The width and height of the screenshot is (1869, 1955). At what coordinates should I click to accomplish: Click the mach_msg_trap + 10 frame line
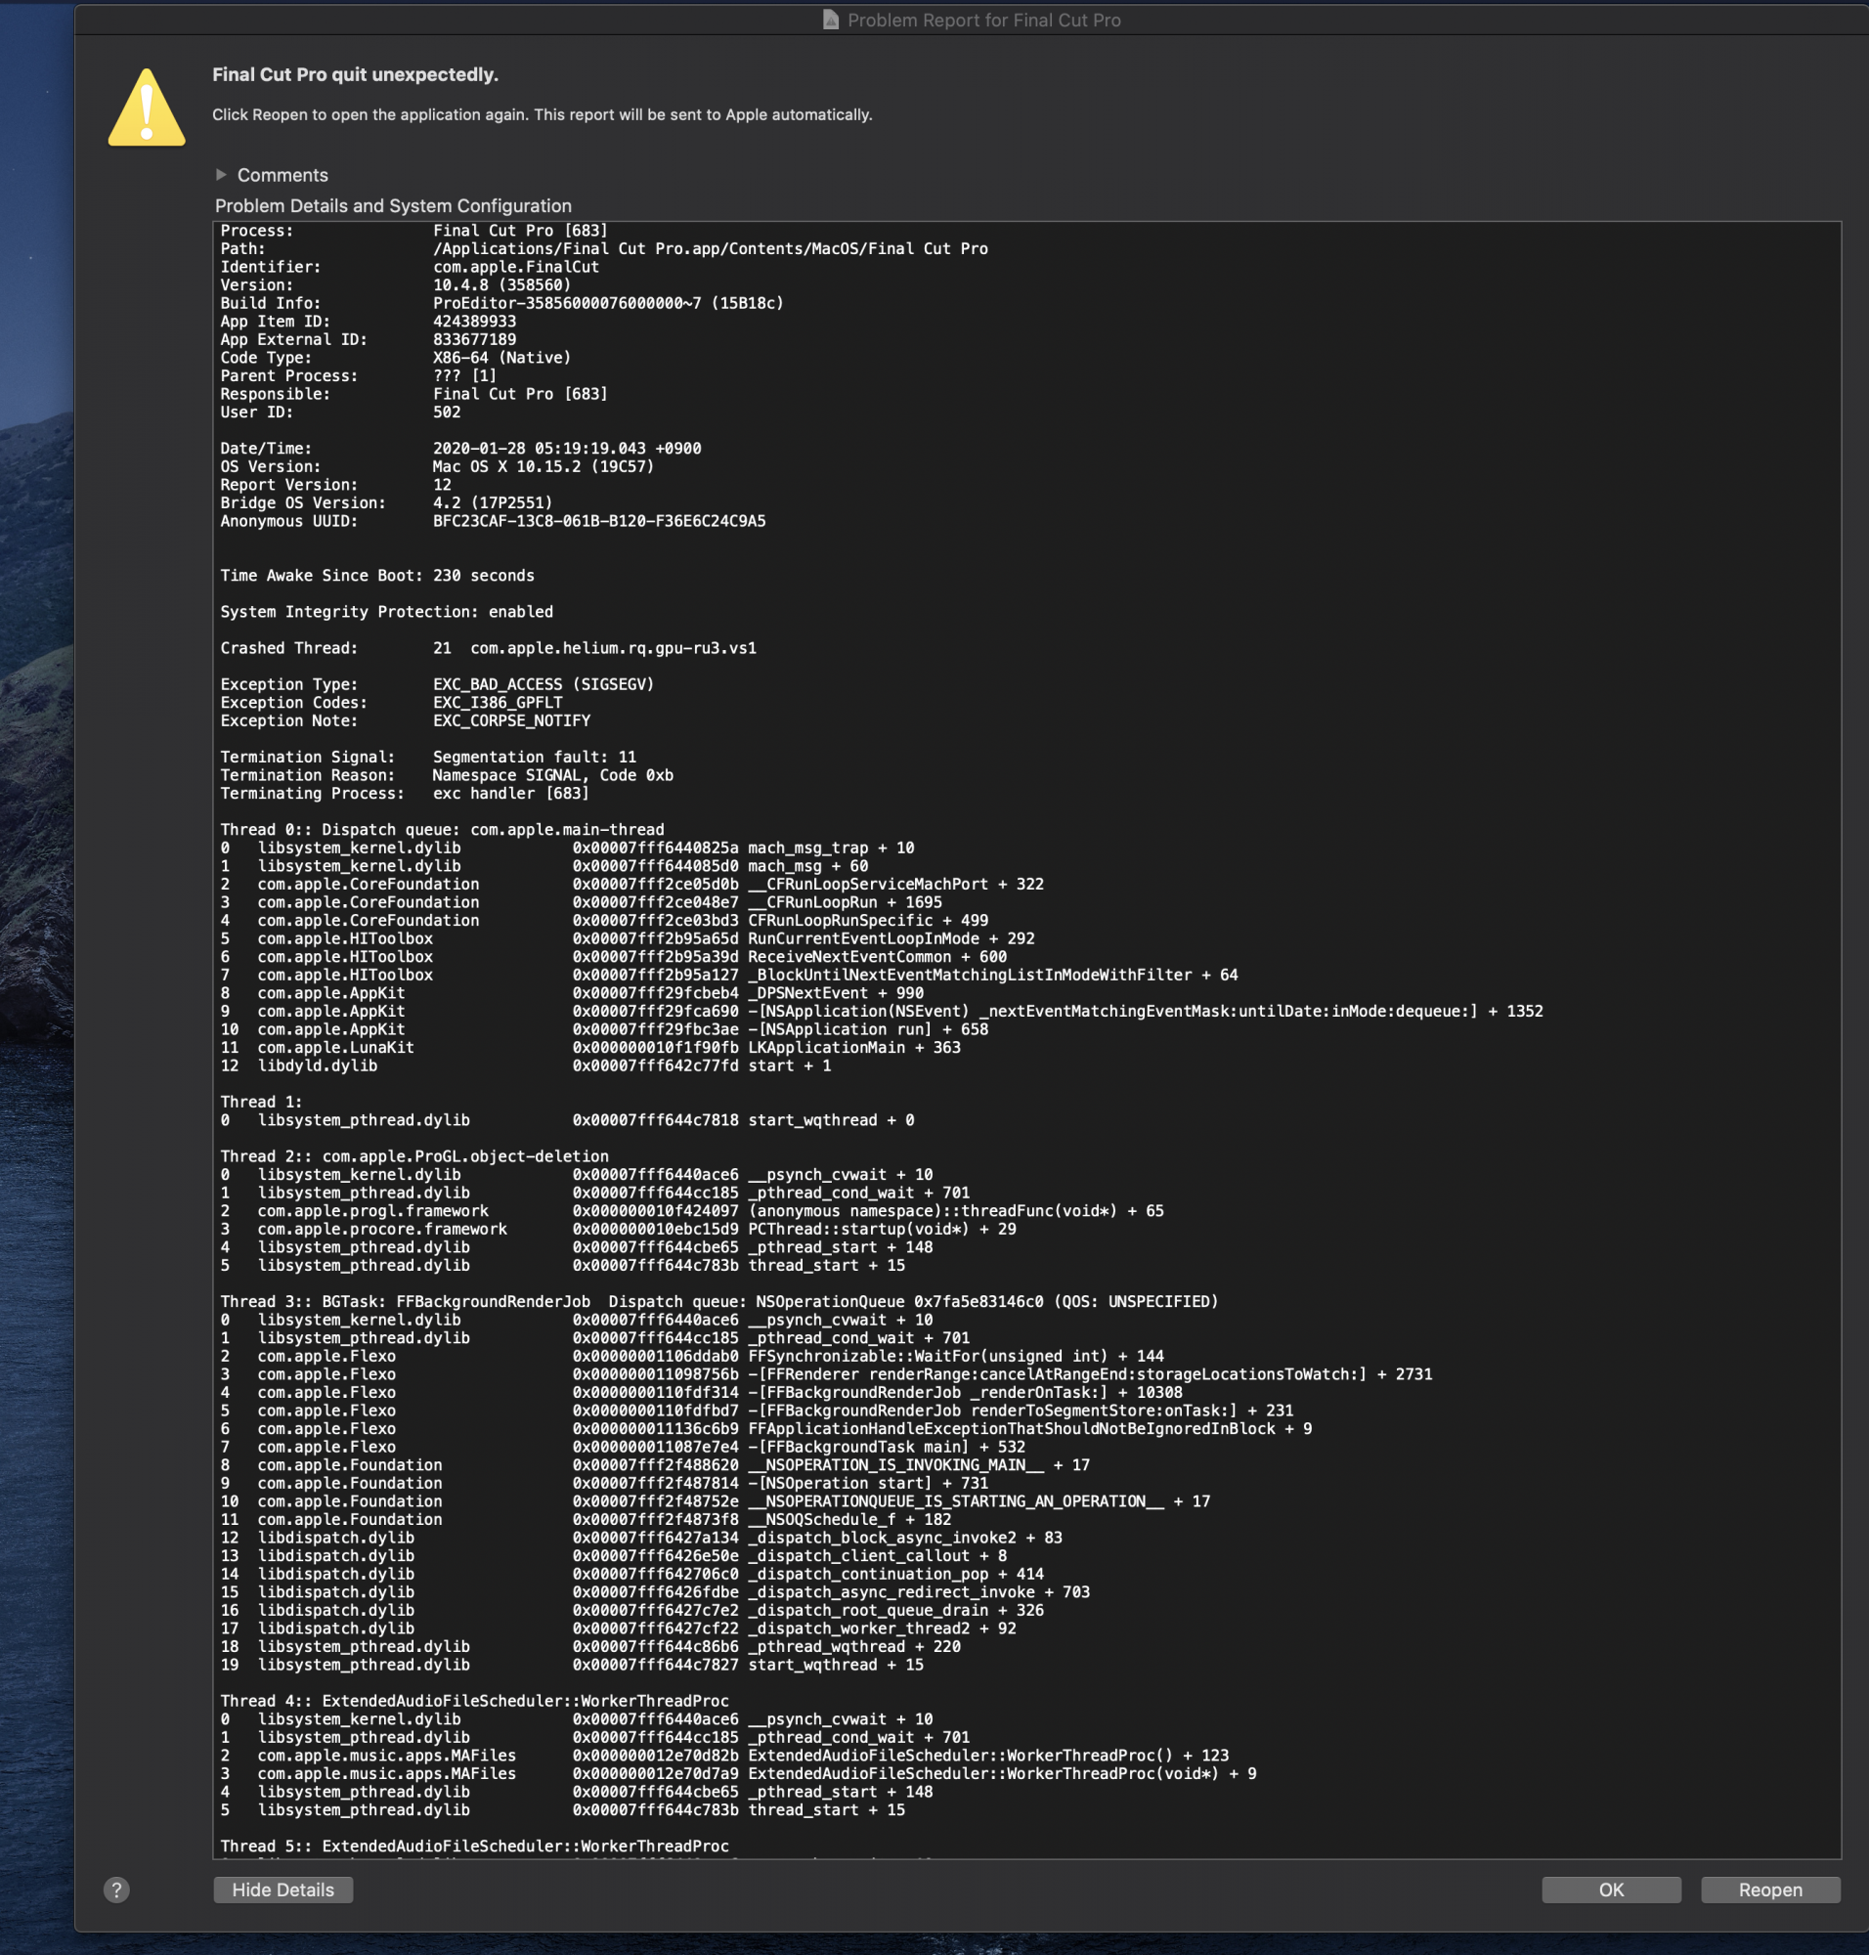click(x=567, y=847)
